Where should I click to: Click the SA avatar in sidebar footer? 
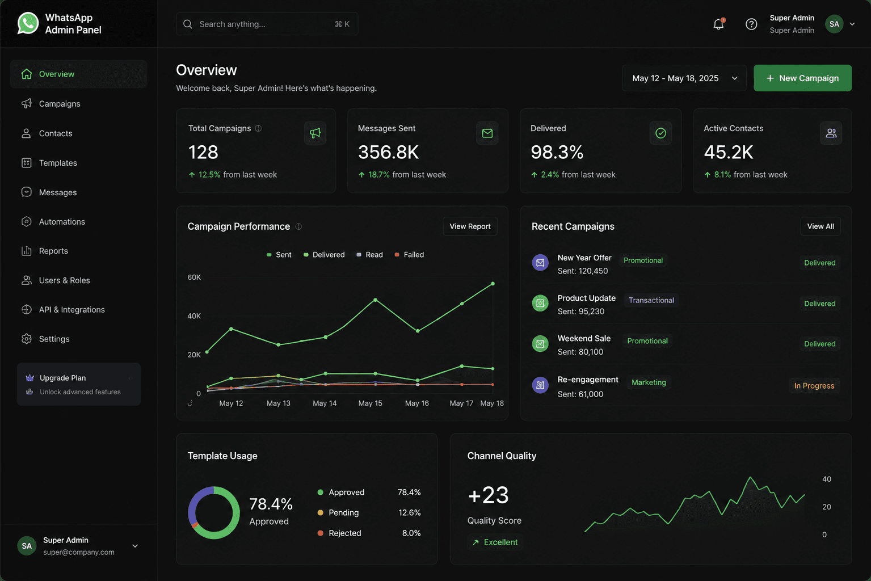[27, 546]
